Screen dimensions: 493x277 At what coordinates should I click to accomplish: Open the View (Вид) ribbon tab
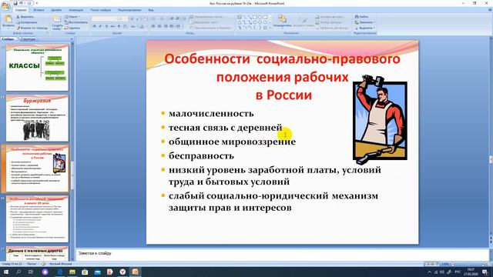click(151, 10)
